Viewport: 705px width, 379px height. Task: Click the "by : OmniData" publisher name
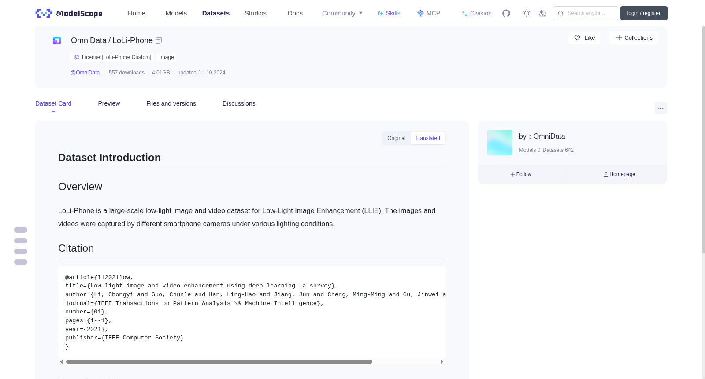click(x=542, y=136)
